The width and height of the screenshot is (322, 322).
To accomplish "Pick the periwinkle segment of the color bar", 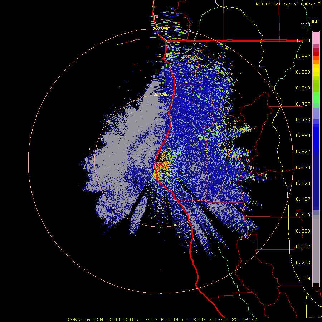I will click(x=316, y=113).
